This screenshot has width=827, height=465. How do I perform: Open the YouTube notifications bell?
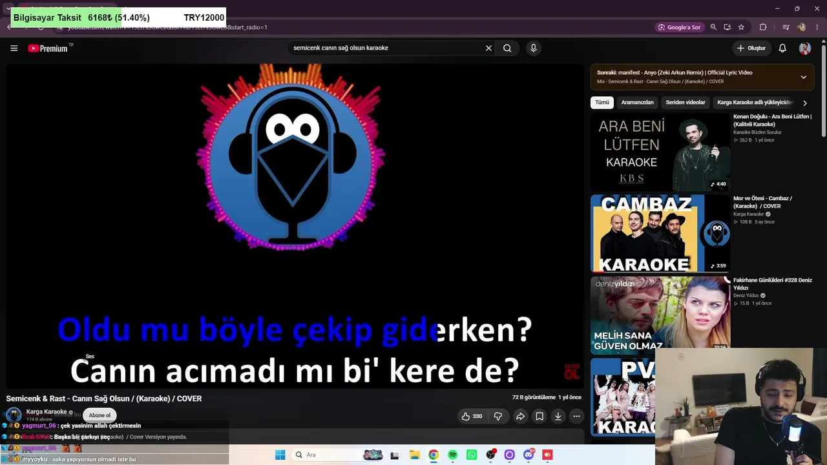coord(782,48)
